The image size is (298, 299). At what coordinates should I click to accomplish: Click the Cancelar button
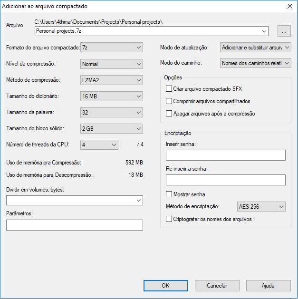tap(217, 286)
